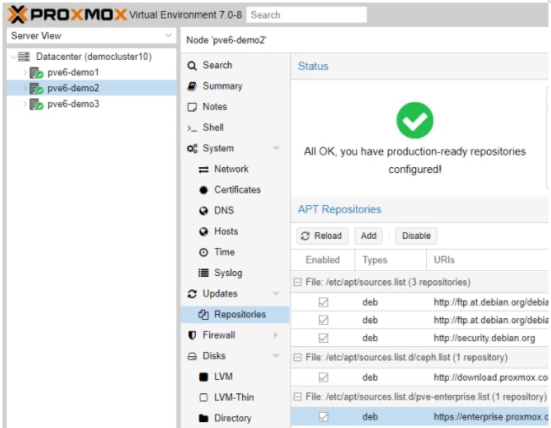
Task: Click the System gears icon
Action: point(192,149)
